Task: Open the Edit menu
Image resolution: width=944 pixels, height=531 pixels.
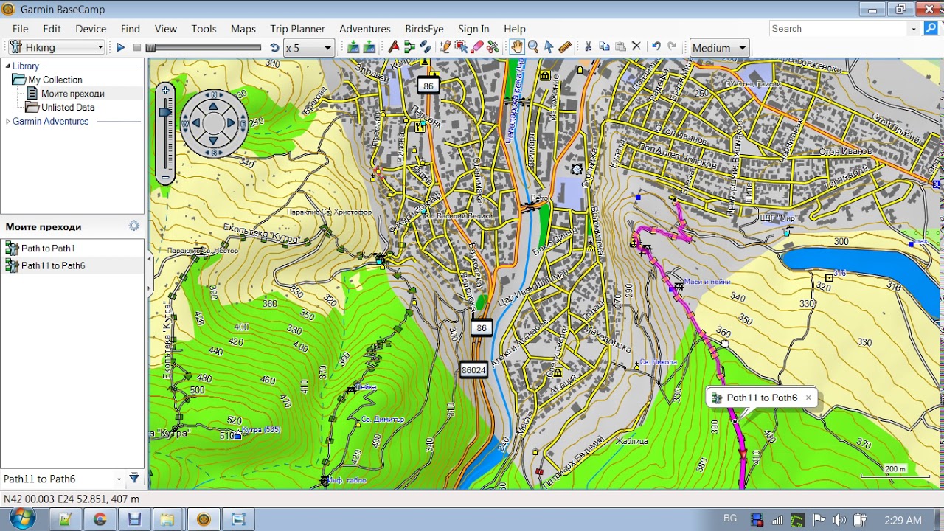Action: click(52, 29)
